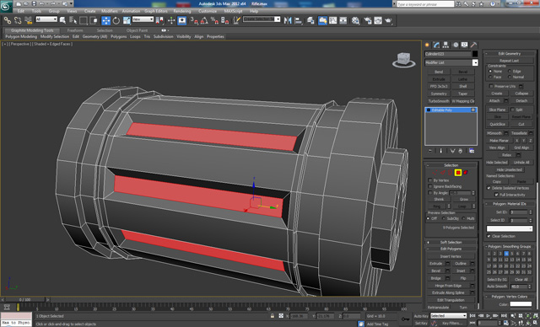The width and height of the screenshot is (540, 327).
Task: Open the key mode Selected dropdown
Action: coord(448,316)
